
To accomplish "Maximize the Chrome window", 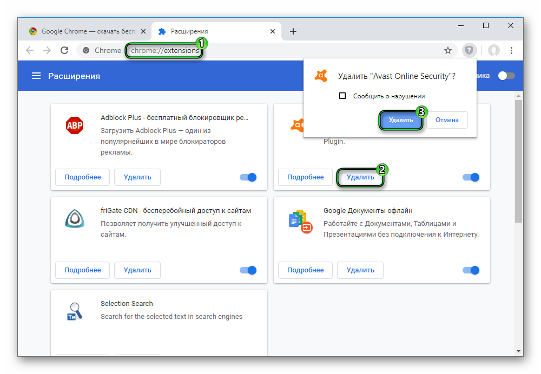I will click(x=486, y=25).
